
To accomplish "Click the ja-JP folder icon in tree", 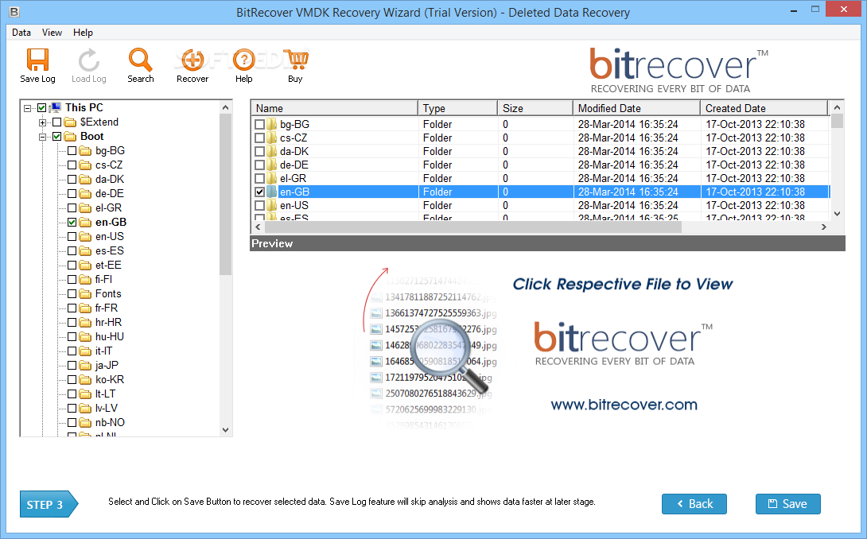I will point(85,366).
